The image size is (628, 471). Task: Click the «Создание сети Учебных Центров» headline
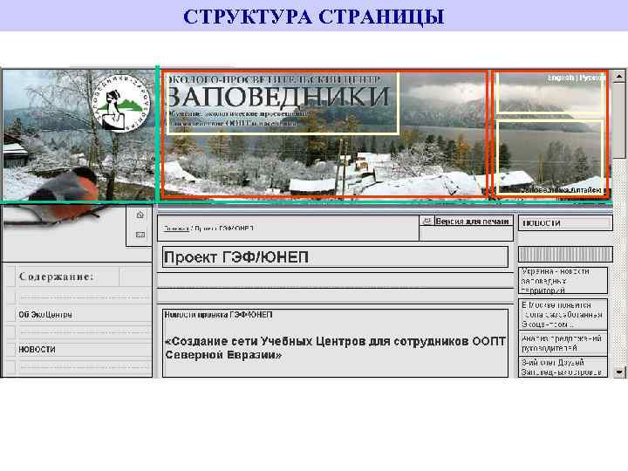(x=335, y=348)
